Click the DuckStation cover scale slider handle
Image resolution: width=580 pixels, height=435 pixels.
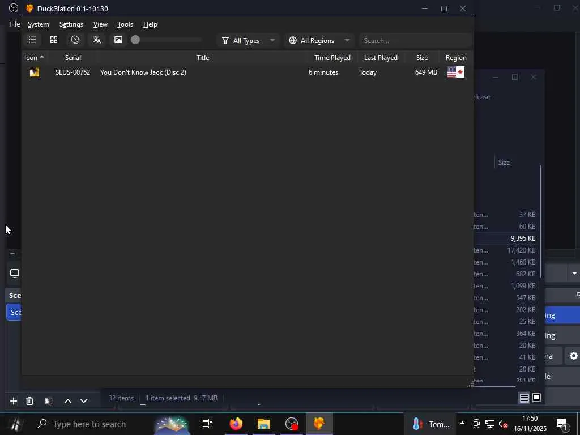point(135,40)
